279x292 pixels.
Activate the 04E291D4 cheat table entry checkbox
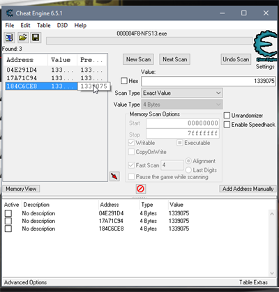pyautogui.click(x=8, y=213)
